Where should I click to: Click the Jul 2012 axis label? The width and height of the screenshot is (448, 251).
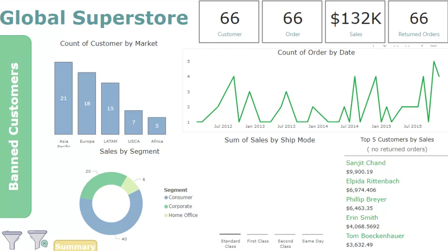223,126
